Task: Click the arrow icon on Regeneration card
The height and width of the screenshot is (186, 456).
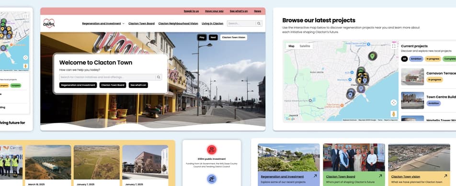Action: [x=315, y=176]
